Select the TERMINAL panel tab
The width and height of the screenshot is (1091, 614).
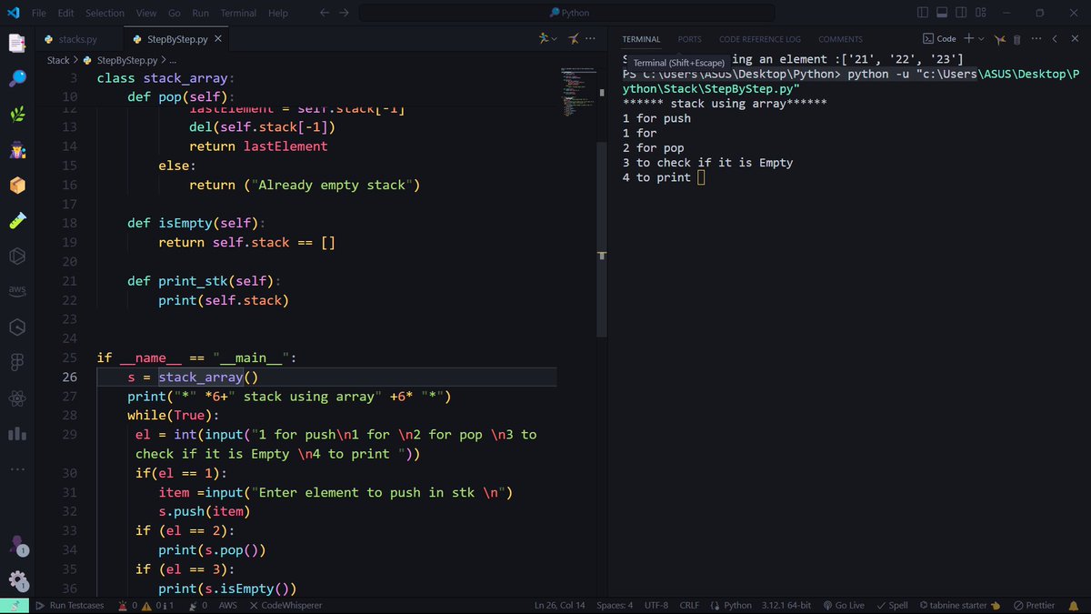tap(641, 39)
